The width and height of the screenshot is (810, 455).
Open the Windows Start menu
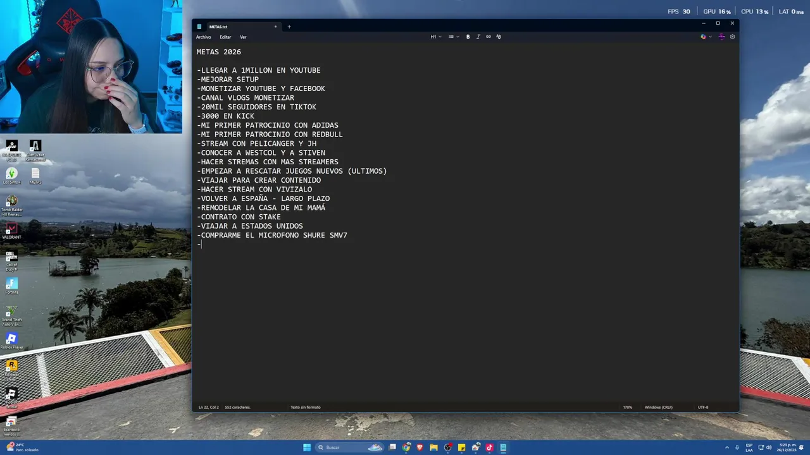[307, 447]
